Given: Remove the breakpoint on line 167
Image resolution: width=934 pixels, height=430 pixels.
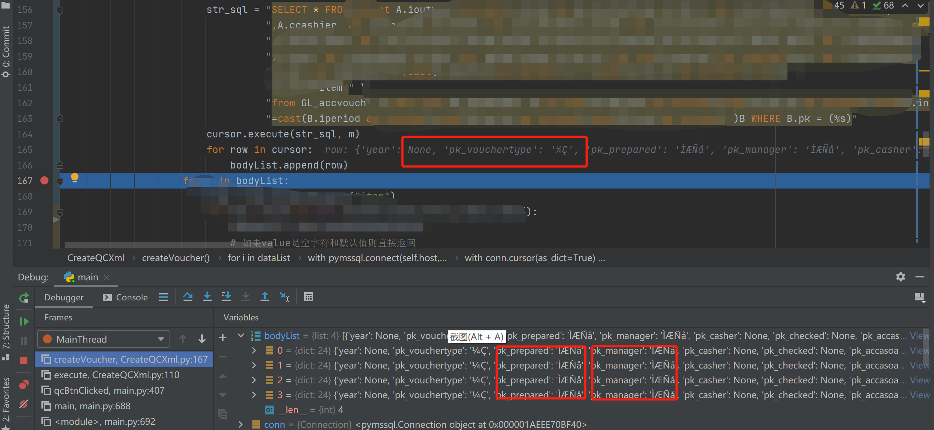Looking at the screenshot, I should click(x=44, y=181).
